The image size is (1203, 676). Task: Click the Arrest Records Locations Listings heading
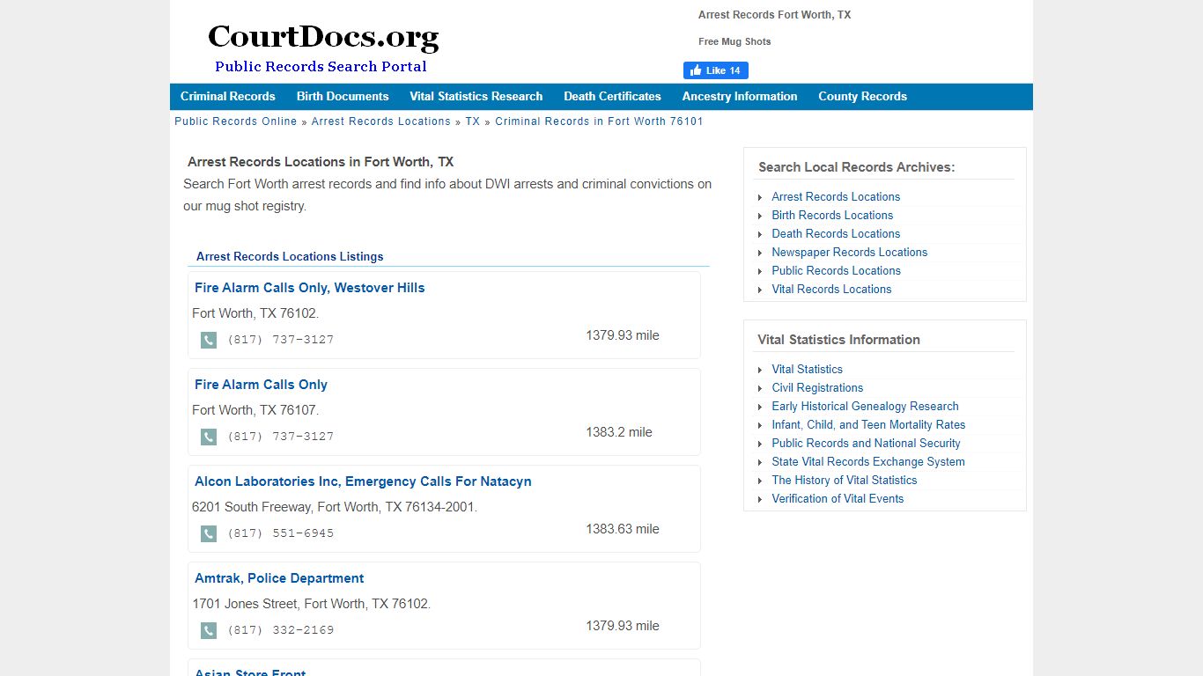290,257
